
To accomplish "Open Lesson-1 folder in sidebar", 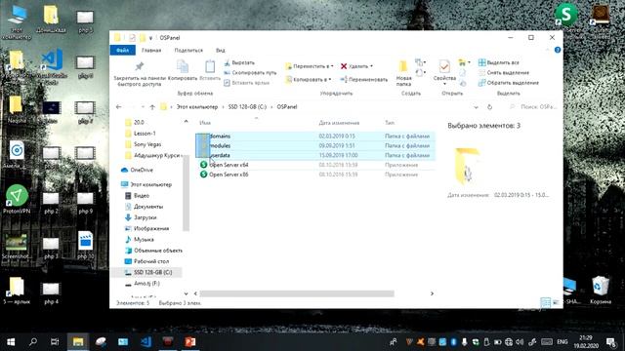I will 145,134.
